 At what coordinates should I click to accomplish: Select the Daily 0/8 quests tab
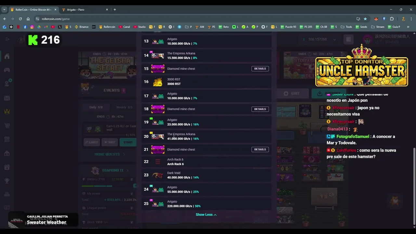pos(96,107)
